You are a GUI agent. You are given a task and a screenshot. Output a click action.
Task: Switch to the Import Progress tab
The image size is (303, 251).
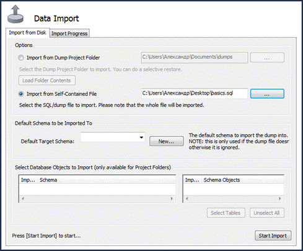click(x=69, y=33)
